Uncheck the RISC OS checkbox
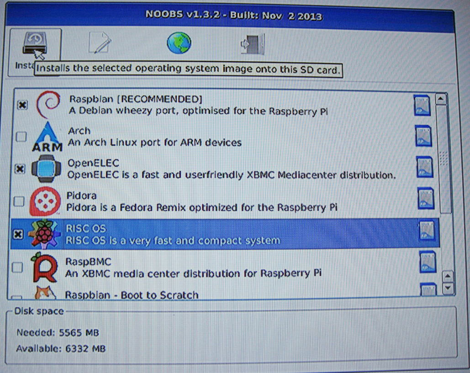 18,234
